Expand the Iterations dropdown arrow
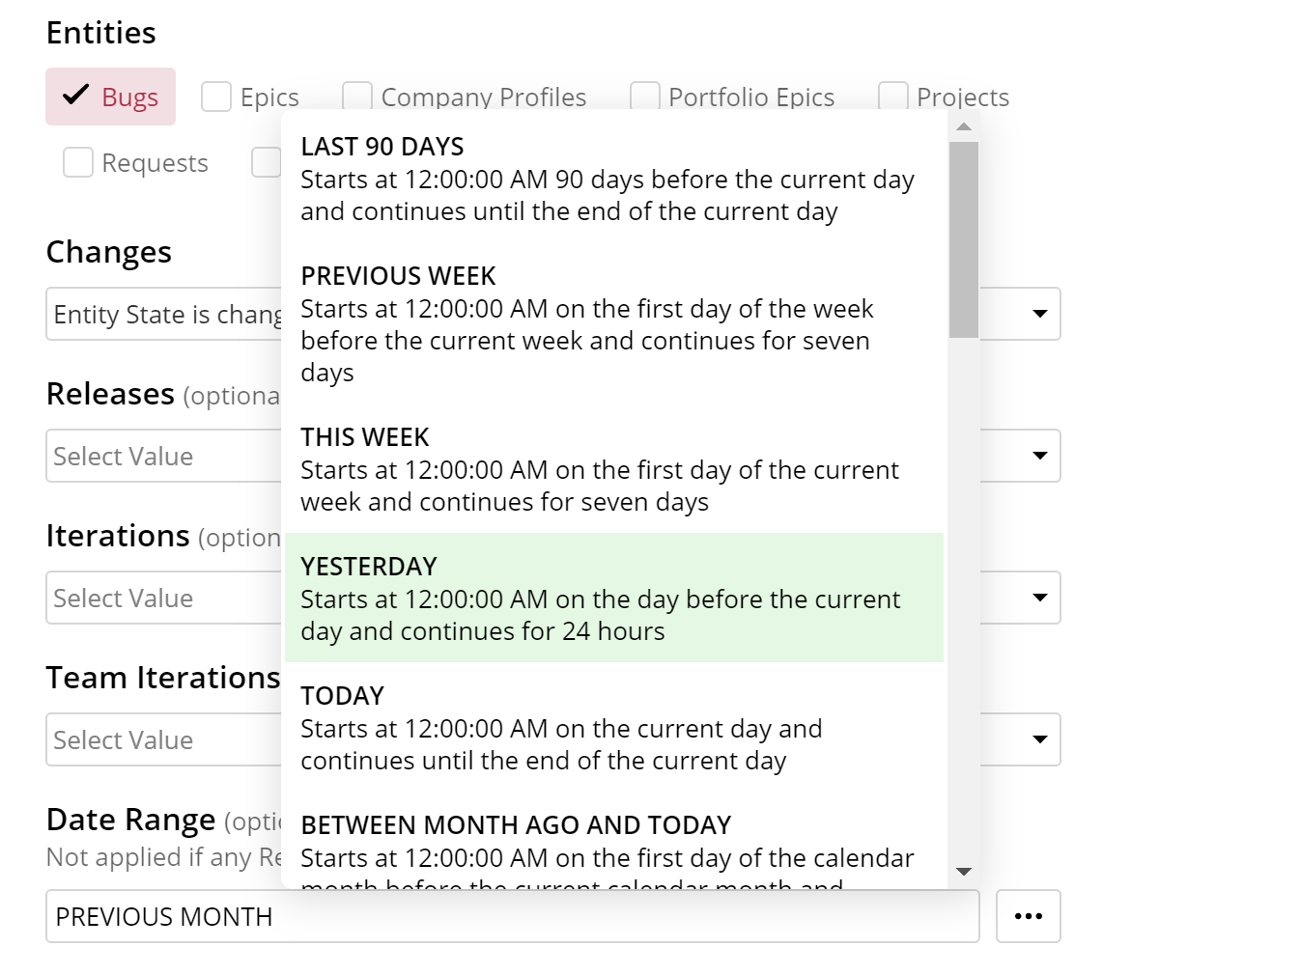1301x975 pixels. (x=1039, y=598)
